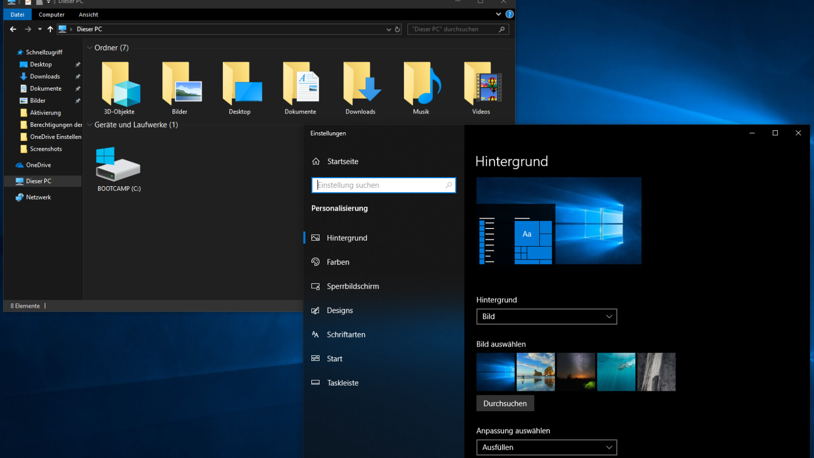Open the Farben settings section

click(338, 262)
